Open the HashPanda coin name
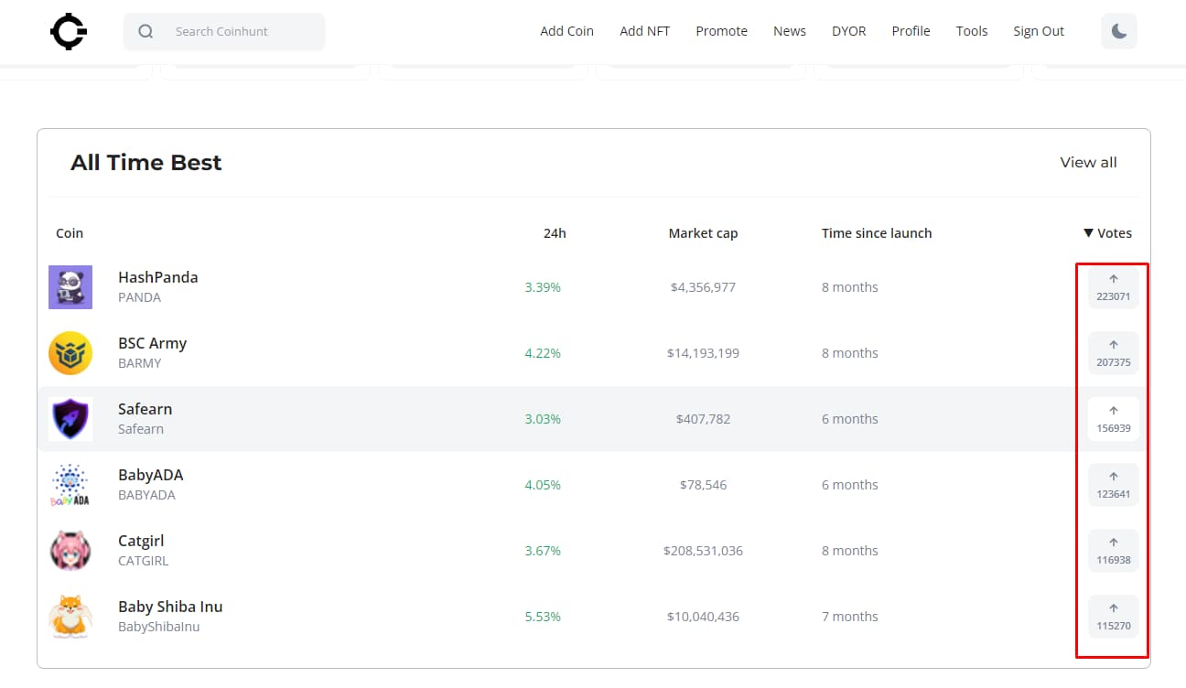 (x=157, y=277)
